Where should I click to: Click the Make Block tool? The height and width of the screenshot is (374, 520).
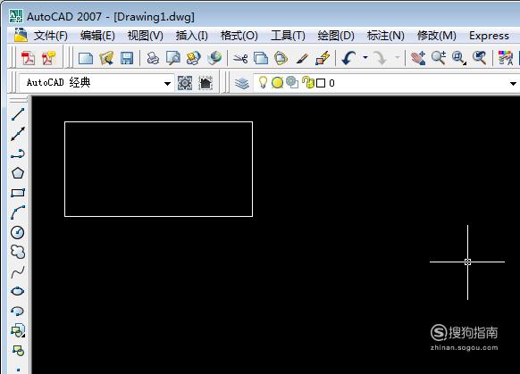tap(18, 350)
